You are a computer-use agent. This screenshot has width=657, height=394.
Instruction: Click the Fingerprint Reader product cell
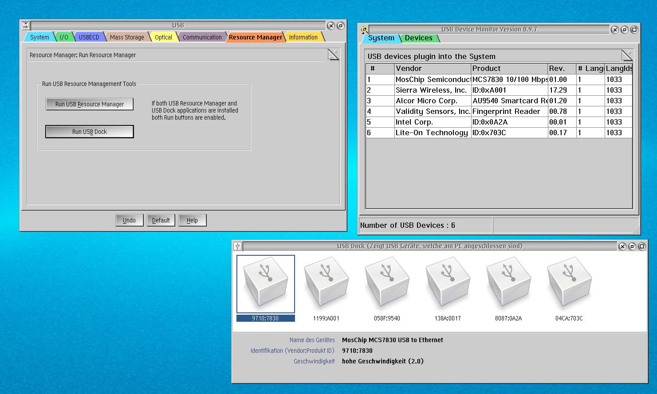click(x=509, y=112)
